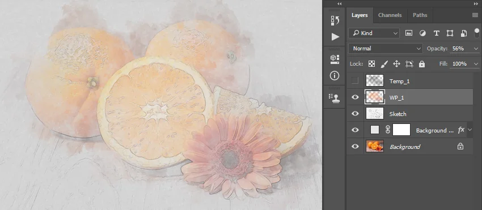
Task: Open the History panel icon
Action: [x=335, y=20]
